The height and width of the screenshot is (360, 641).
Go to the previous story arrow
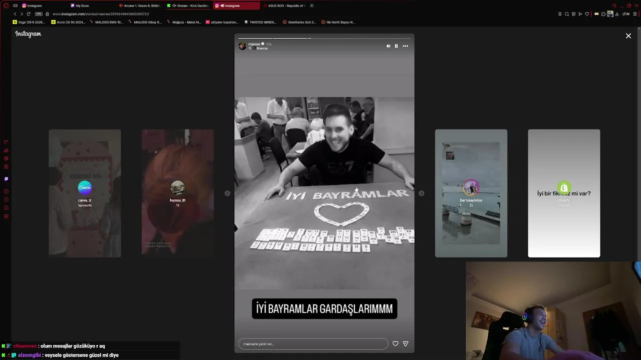227,193
